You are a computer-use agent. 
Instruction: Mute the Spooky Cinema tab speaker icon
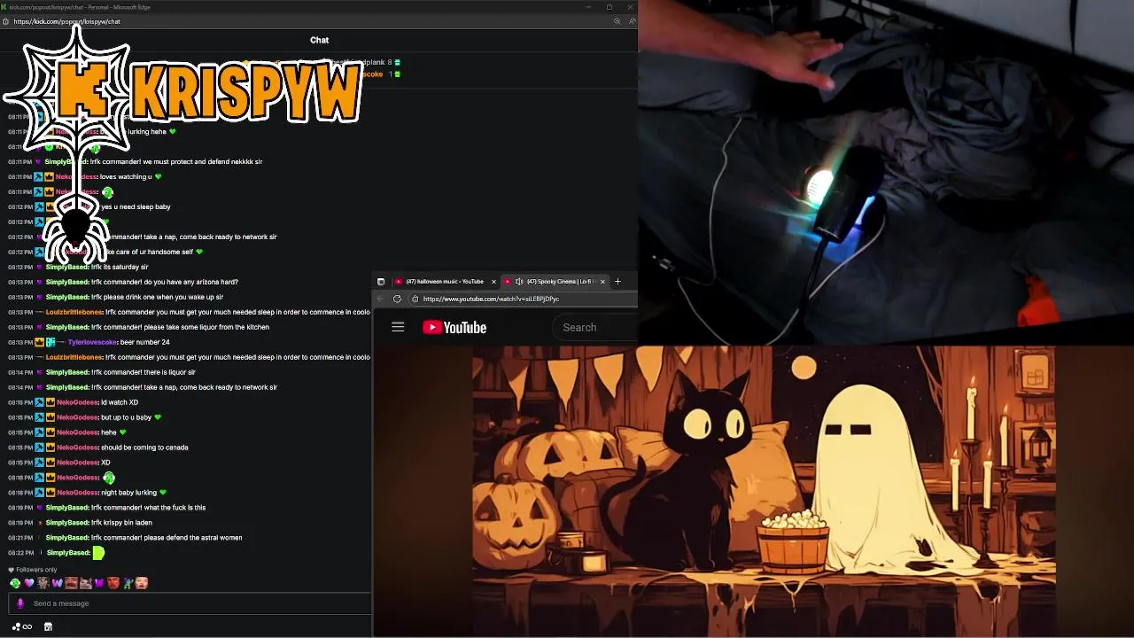point(519,282)
